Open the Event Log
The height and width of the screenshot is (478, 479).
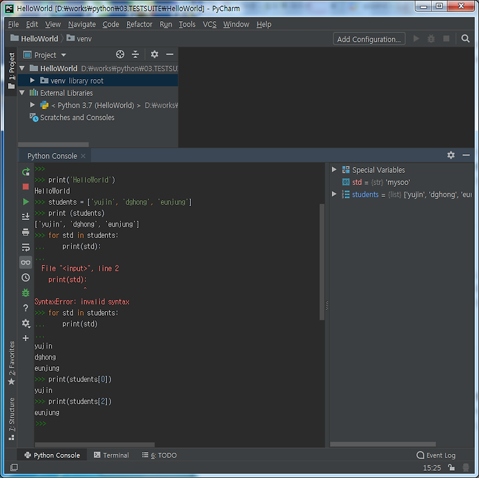[436, 455]
